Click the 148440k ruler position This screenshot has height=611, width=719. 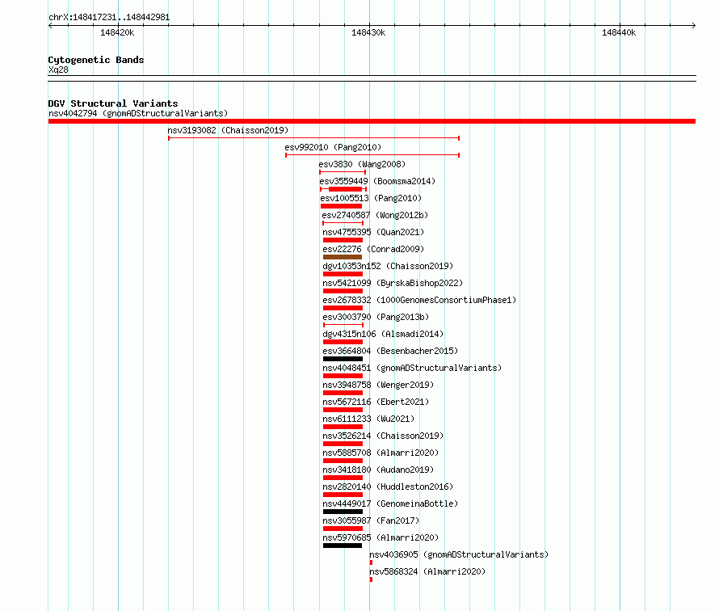(619, 32)
